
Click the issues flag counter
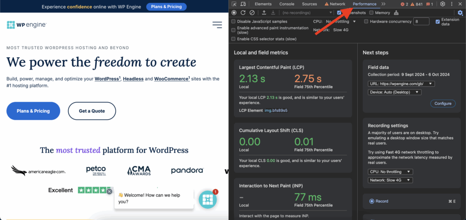(x=430, y=4)
